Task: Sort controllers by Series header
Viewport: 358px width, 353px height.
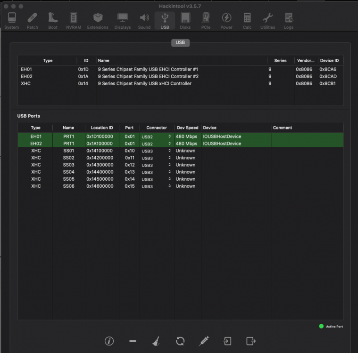Action: tap(280, 61)
